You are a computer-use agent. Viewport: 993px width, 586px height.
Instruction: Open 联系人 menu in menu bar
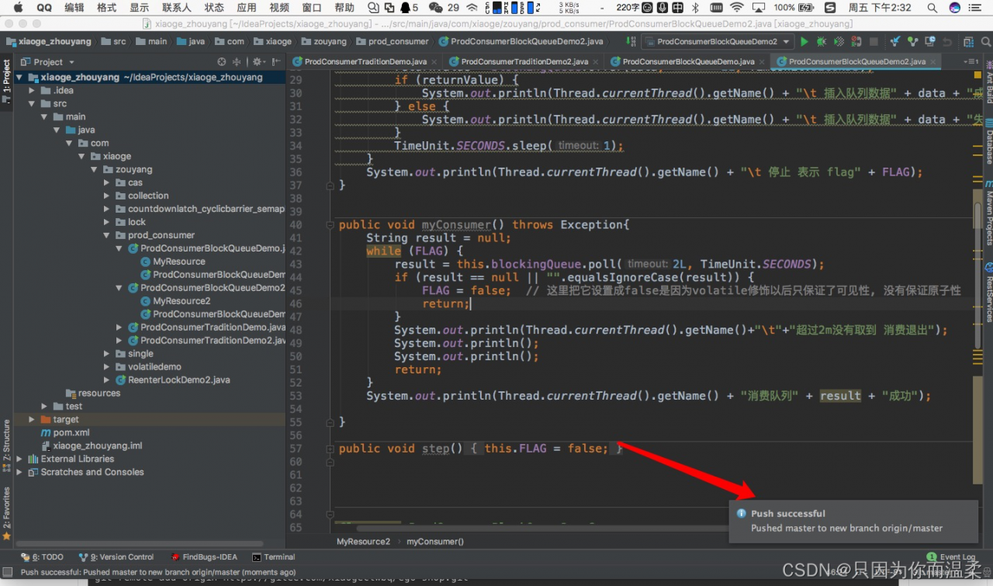tap(177, 8)
